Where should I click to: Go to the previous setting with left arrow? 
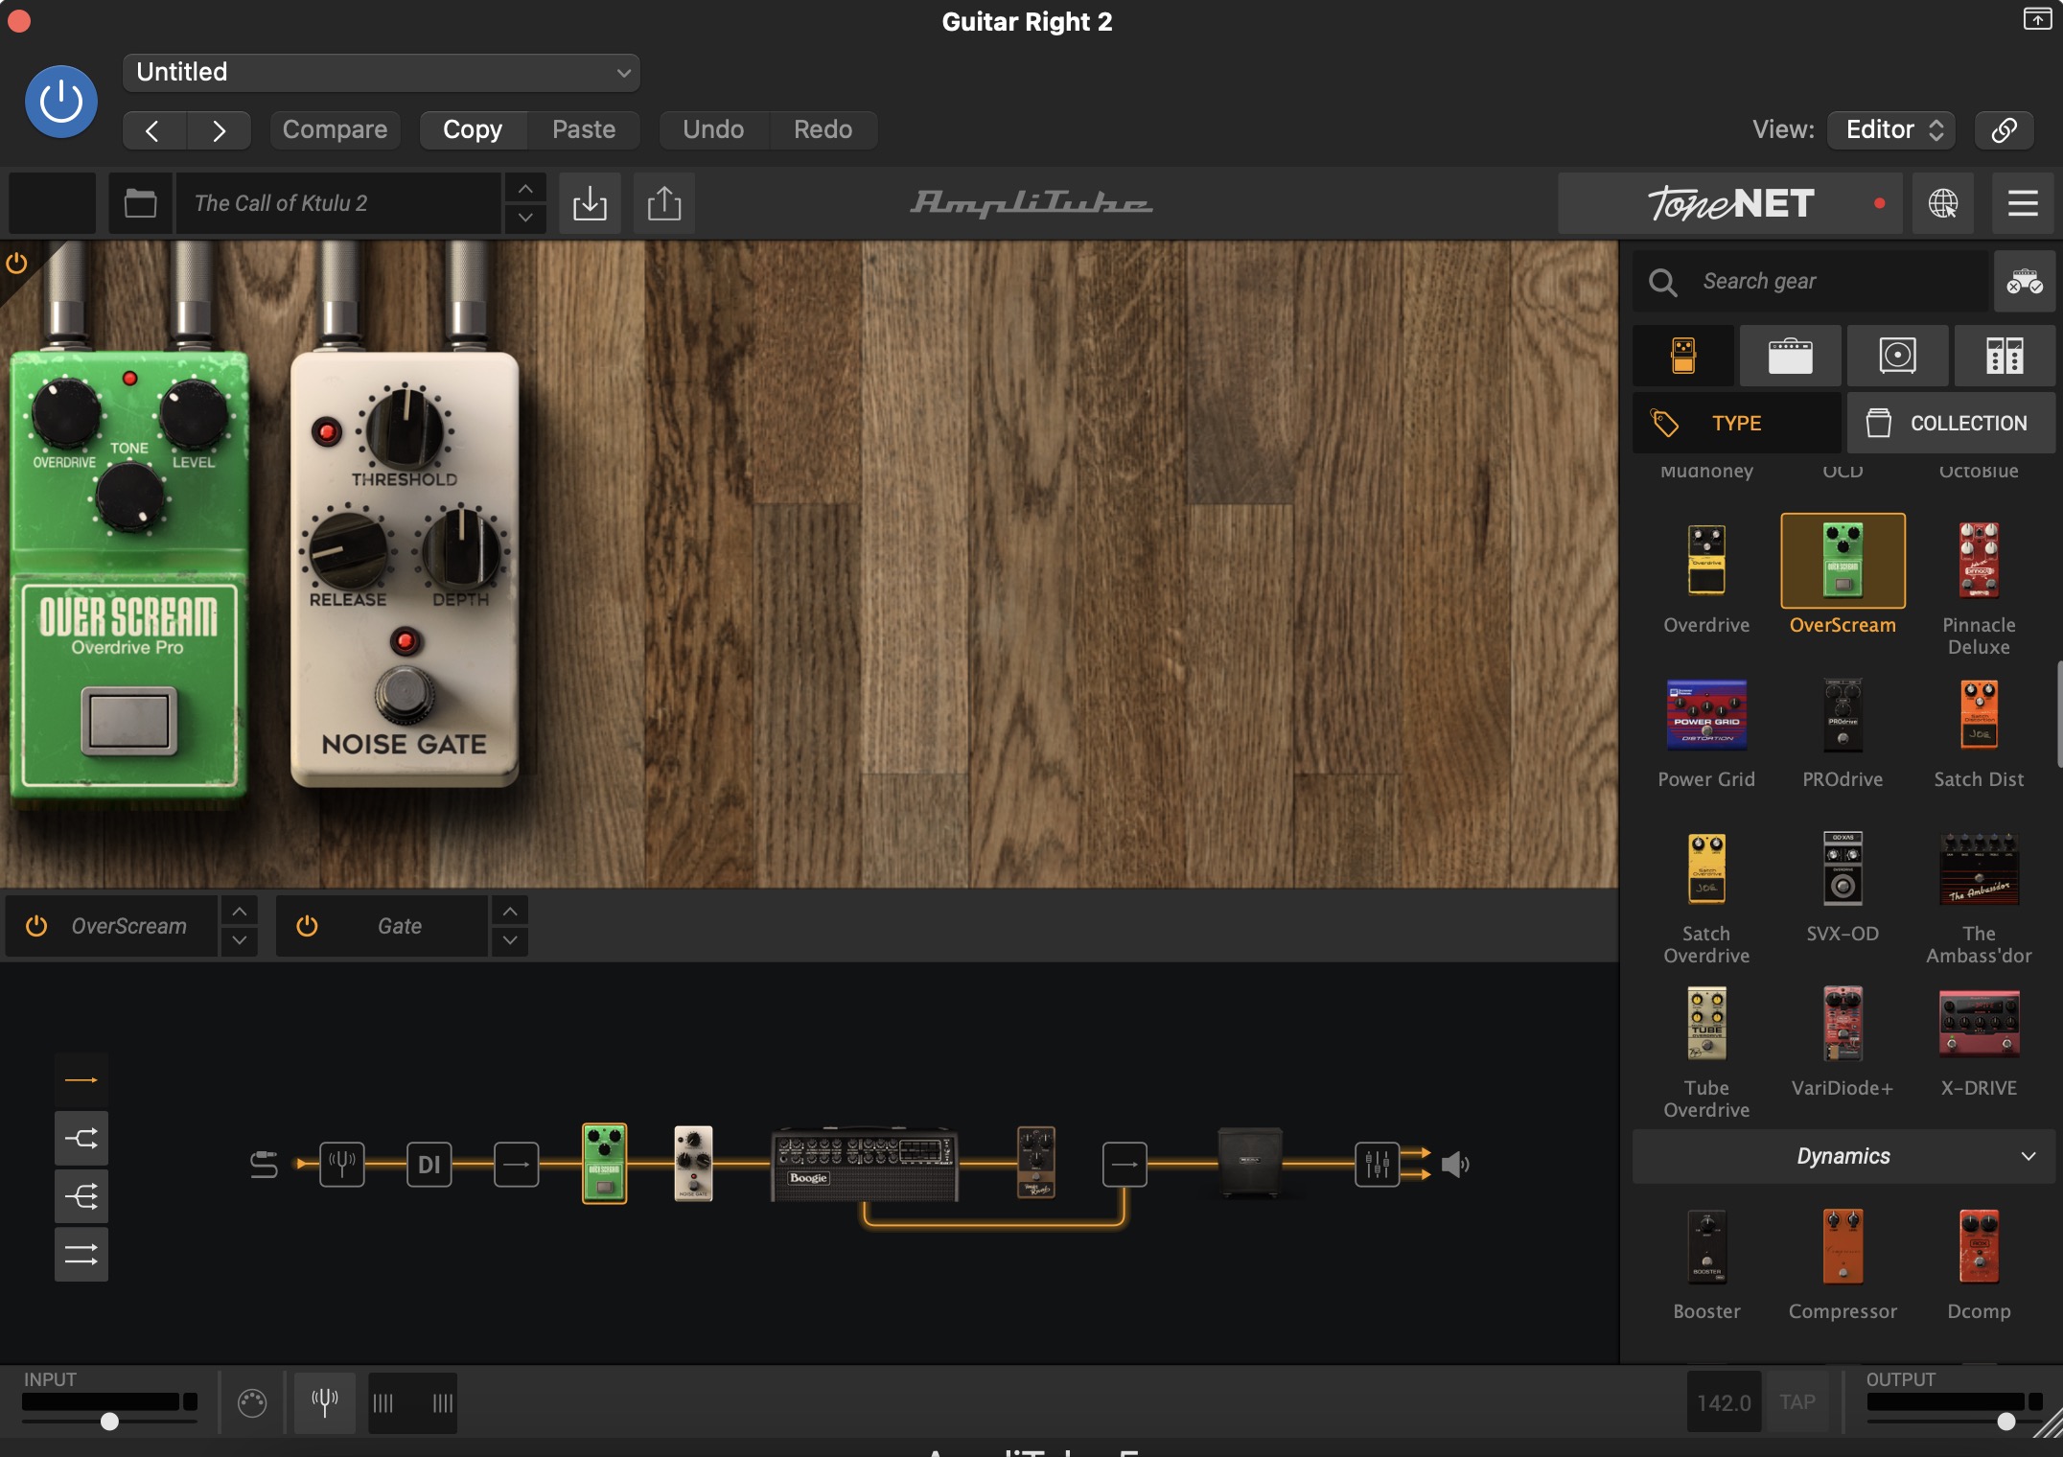[153, 130]
